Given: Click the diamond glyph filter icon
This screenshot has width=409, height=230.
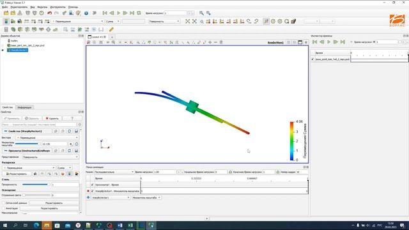Looking at the screenshot, I should pos(49,29).
